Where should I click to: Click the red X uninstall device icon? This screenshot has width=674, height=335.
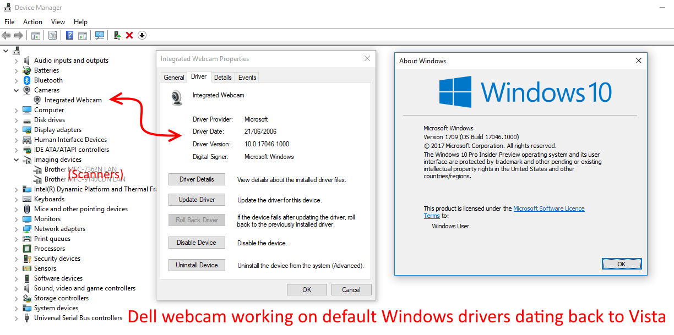[129, 35]
